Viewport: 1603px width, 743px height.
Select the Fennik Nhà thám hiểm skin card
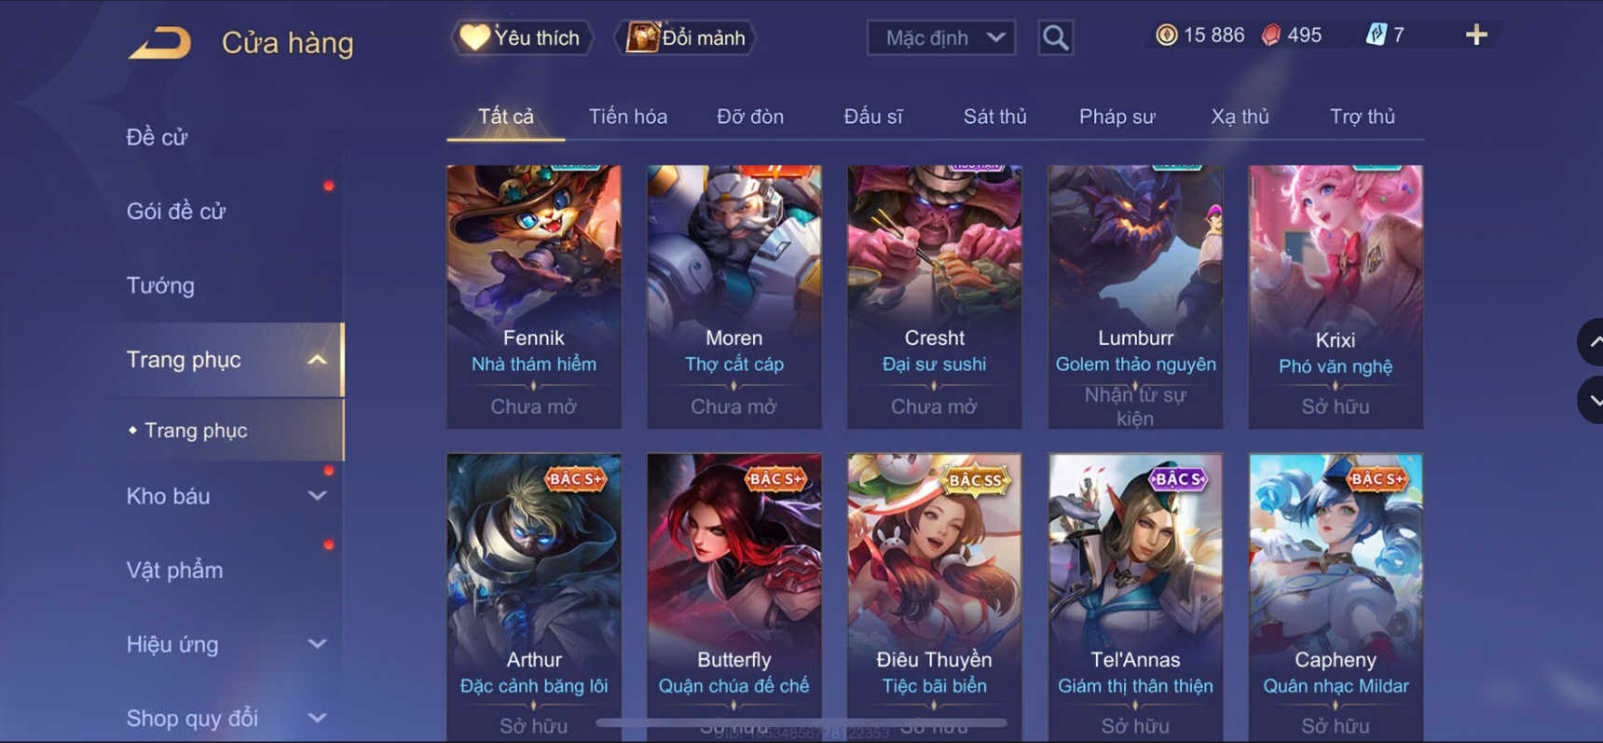[534, 296]
